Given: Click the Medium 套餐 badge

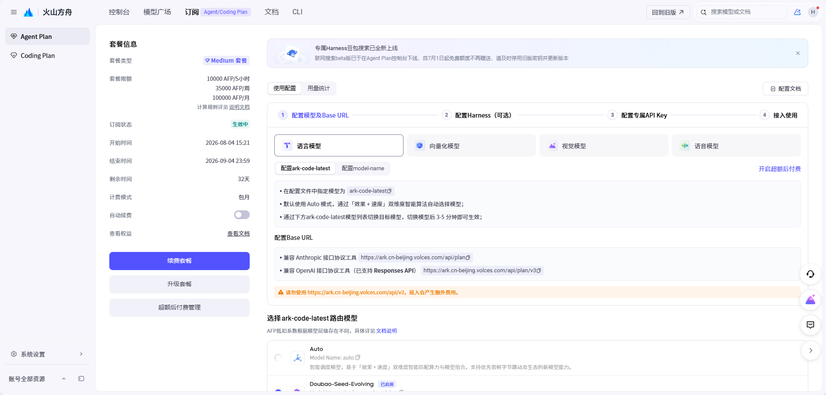Looking at the screenshot, I should pos(226,61).
